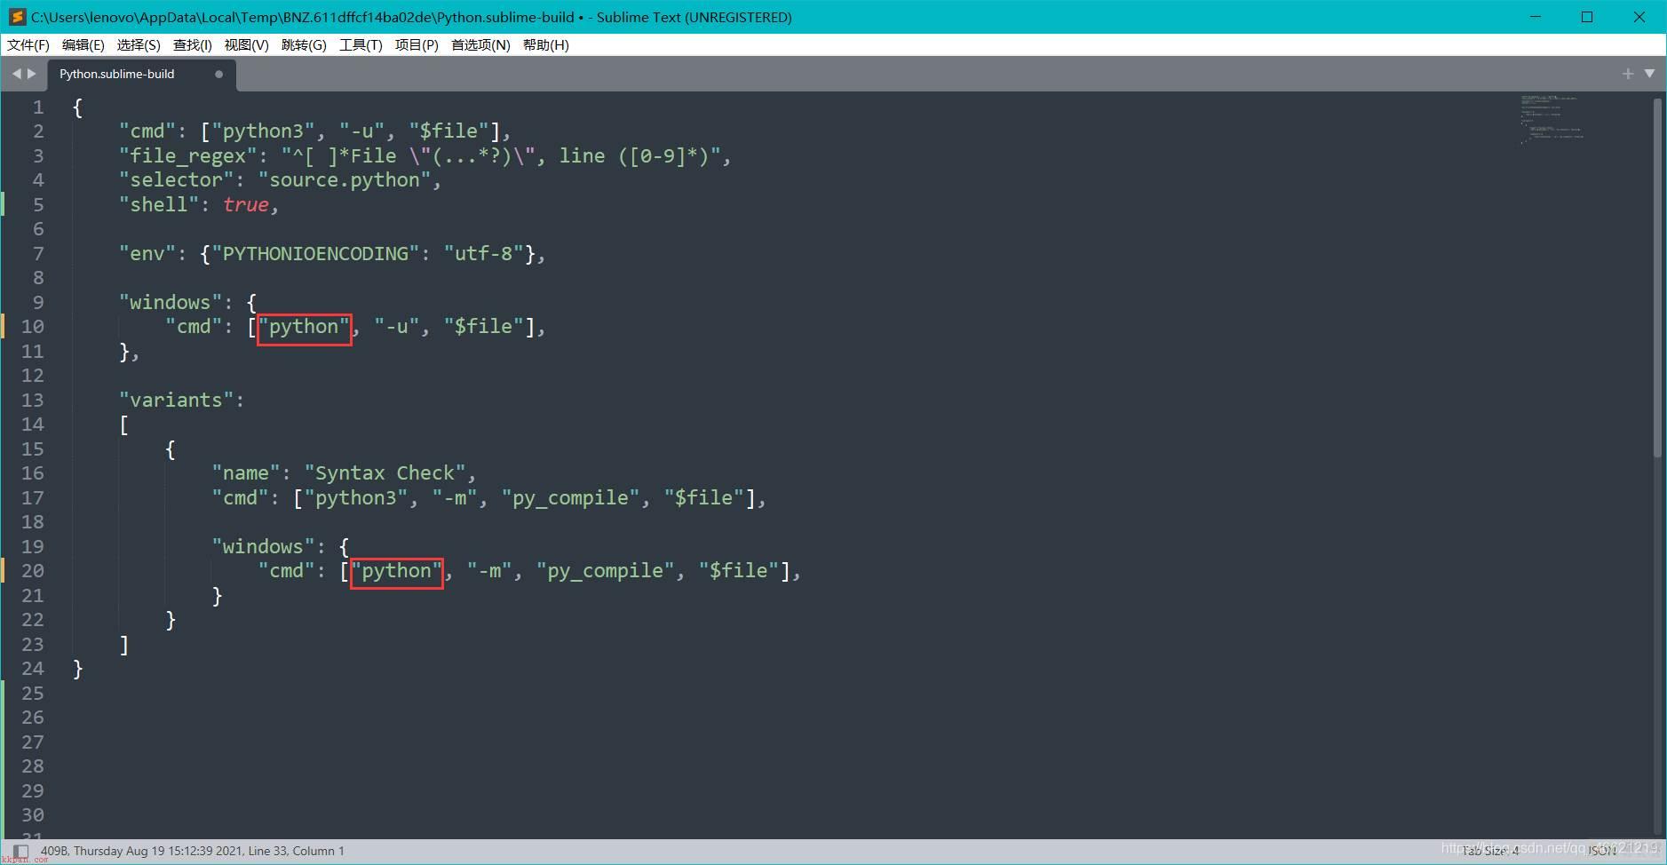The width and height of the screenshot is (1667, 865).
Task: Open the 跳转(G) menu
Action: click(x=304, y=44)
